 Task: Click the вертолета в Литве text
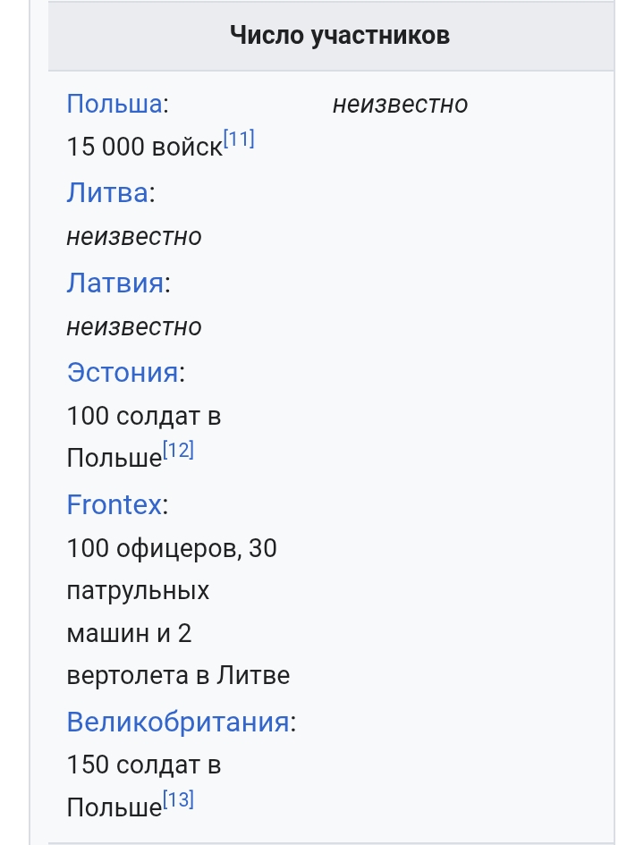point(178,676)
